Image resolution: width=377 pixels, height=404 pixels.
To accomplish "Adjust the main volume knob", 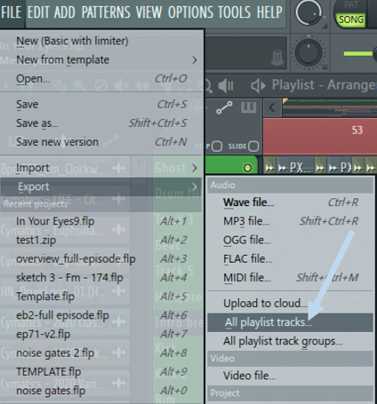I will [x=309, y=12].
